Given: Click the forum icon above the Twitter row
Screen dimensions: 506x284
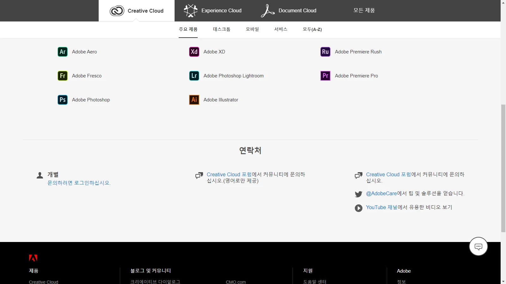Looking at the screenshot, I should point(359,176).
